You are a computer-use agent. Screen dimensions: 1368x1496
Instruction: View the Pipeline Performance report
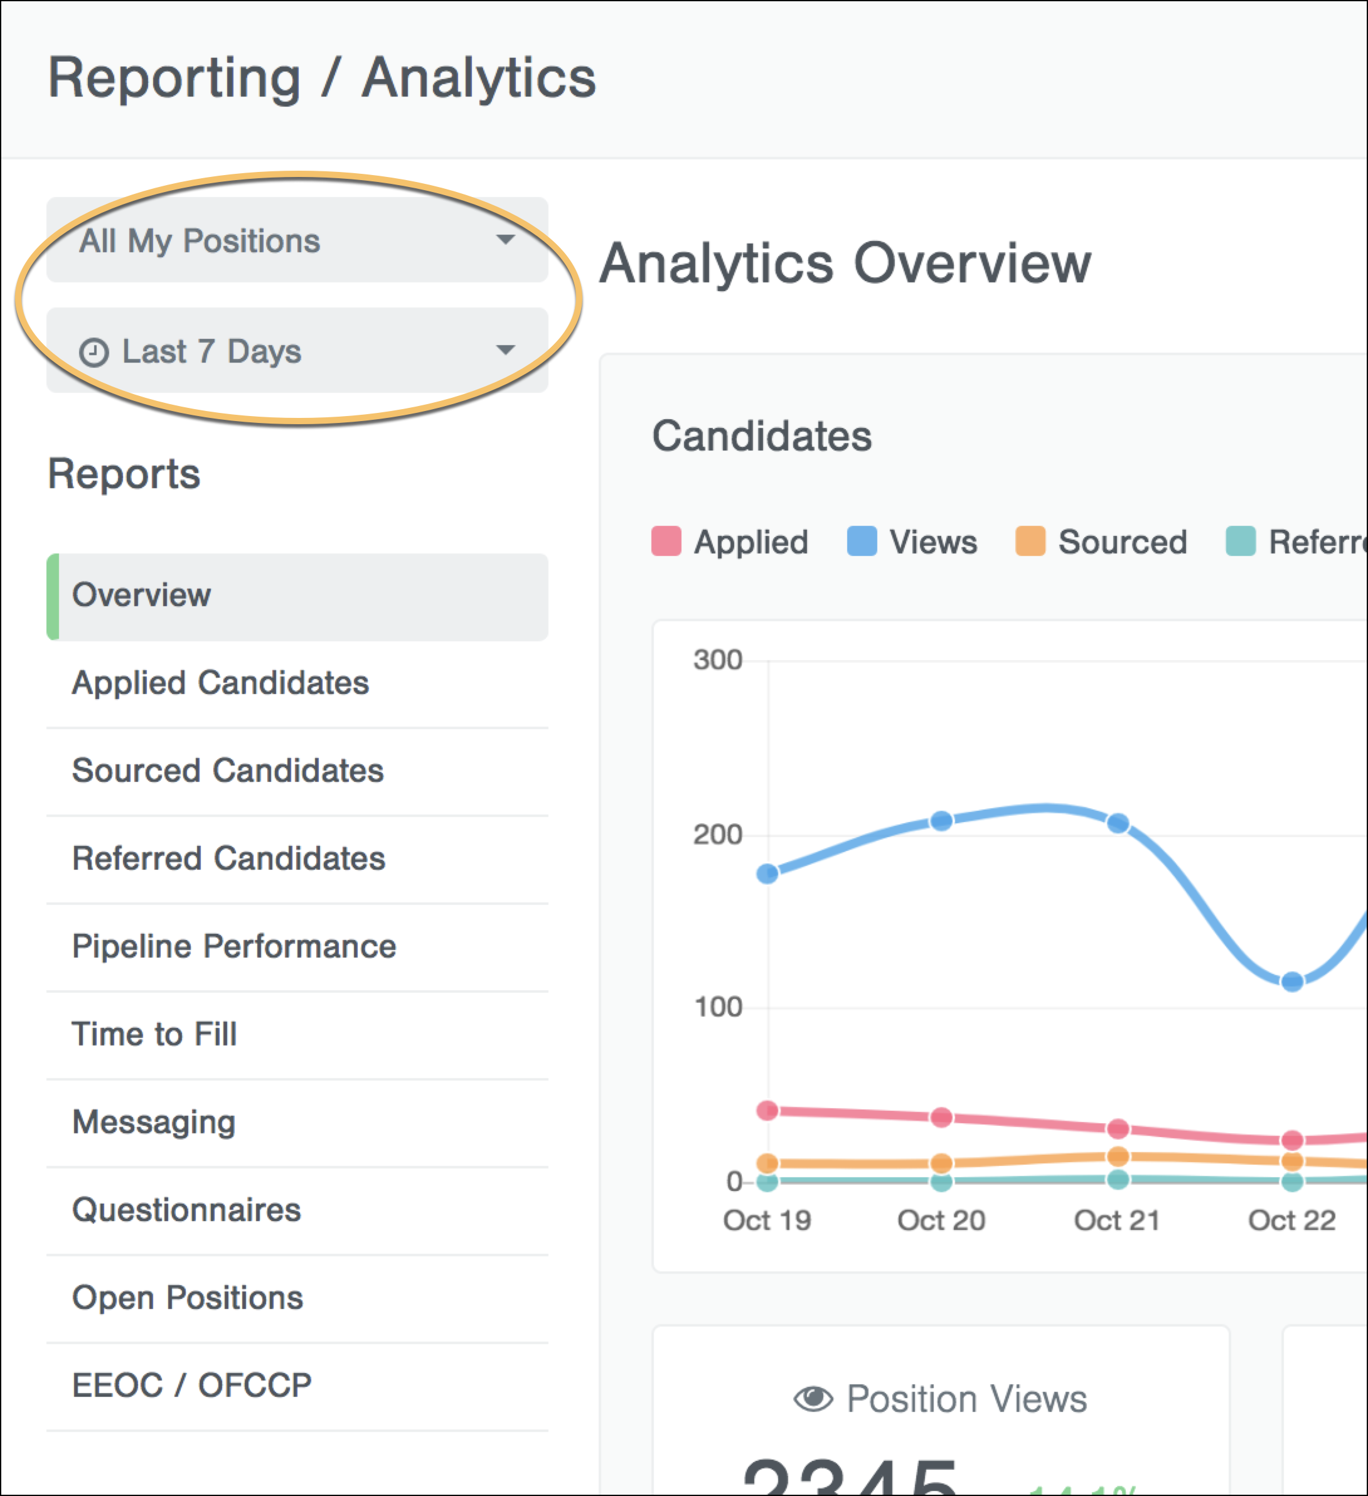pyautogui.click(x=234, y=946)
